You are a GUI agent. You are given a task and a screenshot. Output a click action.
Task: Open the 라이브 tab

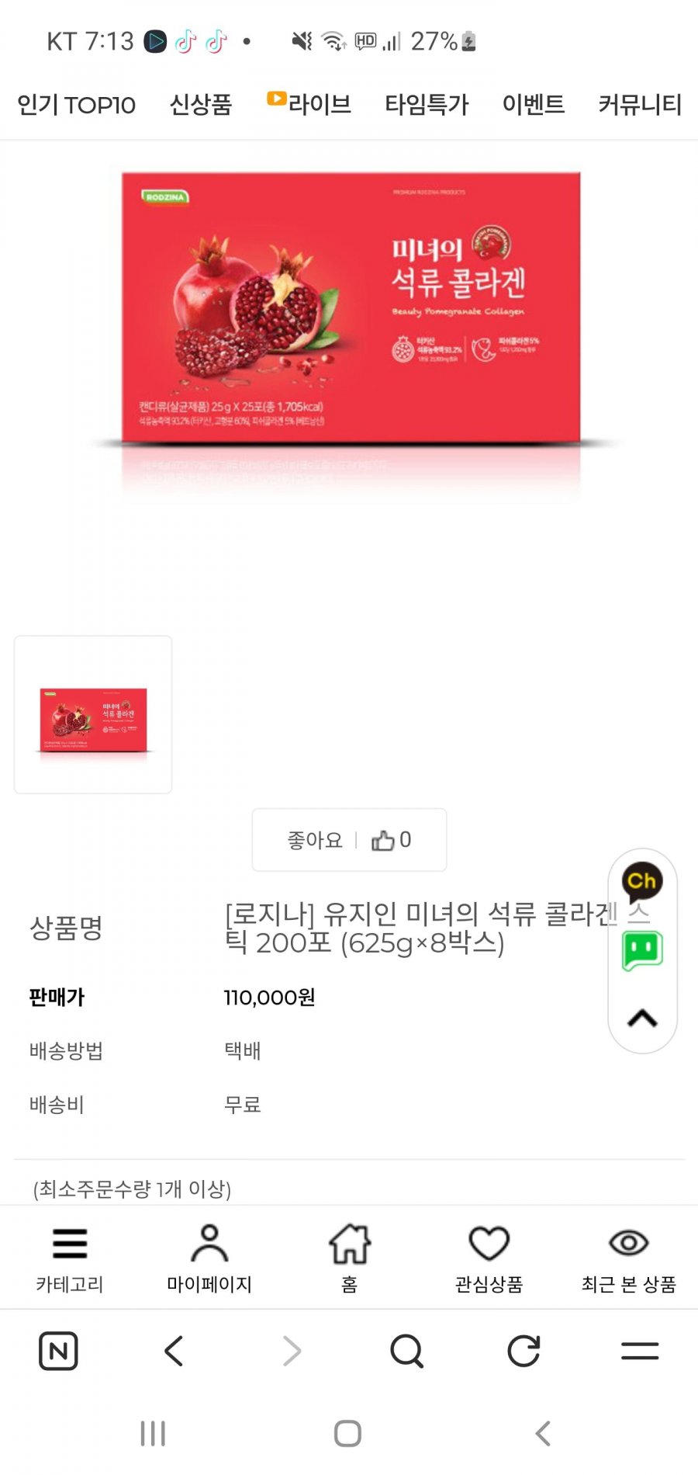[x=309, y=103]
